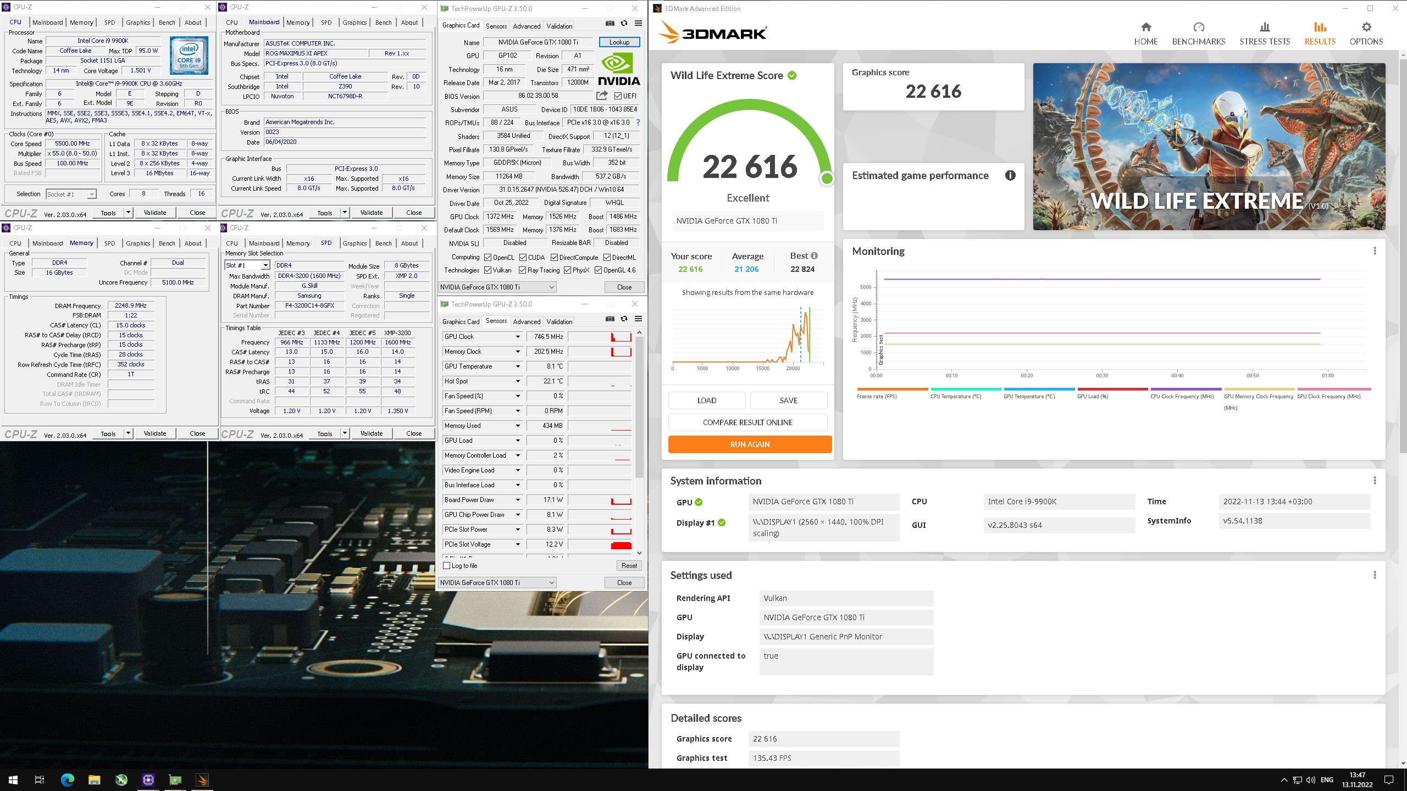Click info icon next to Estimated game performance
Image resolution: width=1407 pixels, height=791 pixels.
[1010, 175]
